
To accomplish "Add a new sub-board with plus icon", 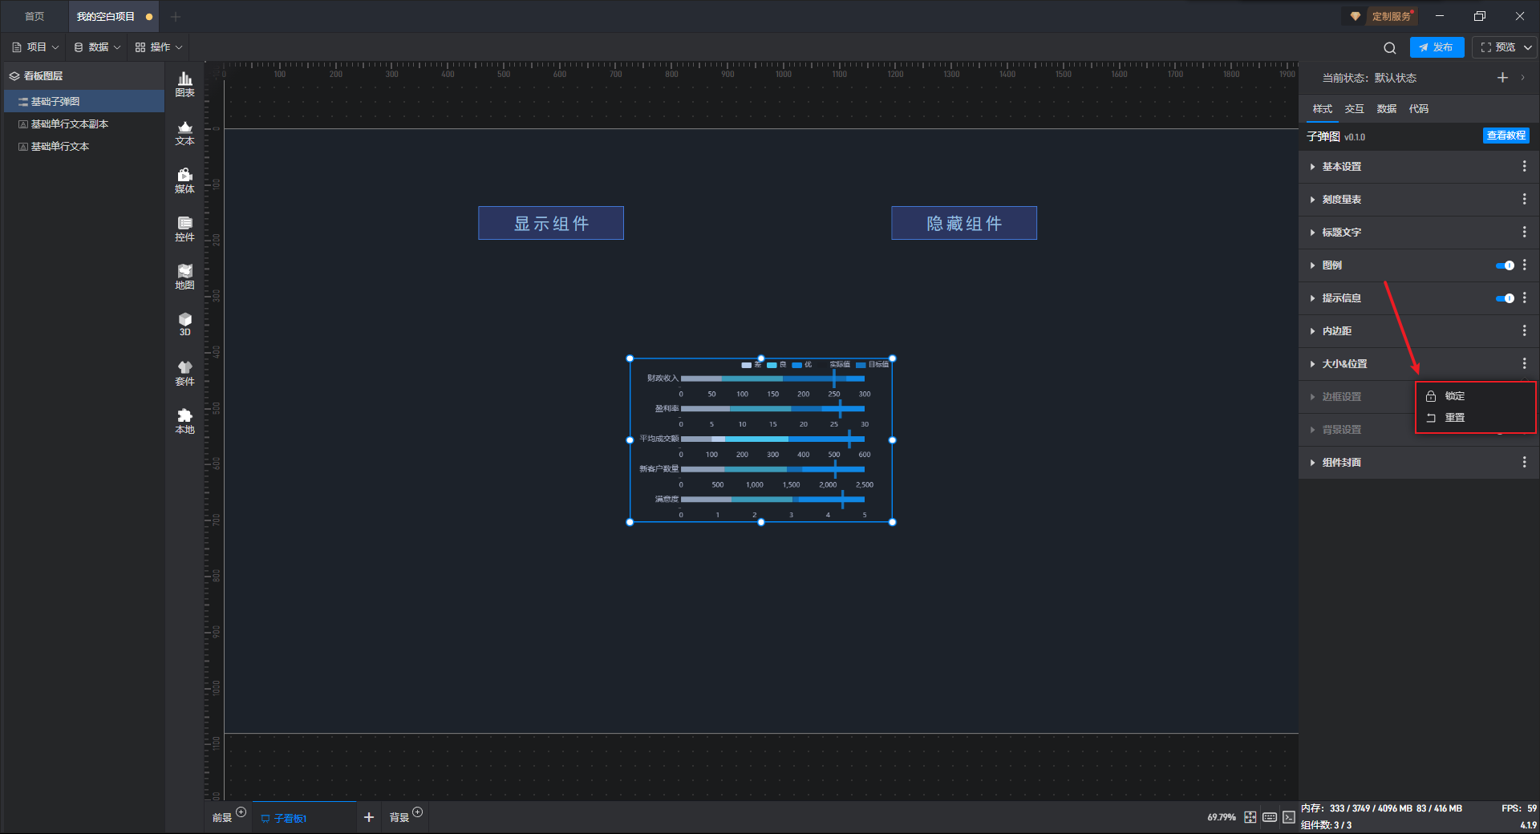I will coord(369,817).
